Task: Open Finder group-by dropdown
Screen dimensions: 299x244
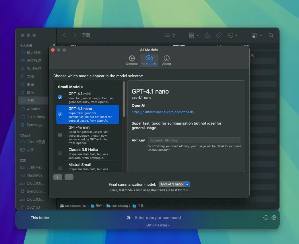Action: 194,35
